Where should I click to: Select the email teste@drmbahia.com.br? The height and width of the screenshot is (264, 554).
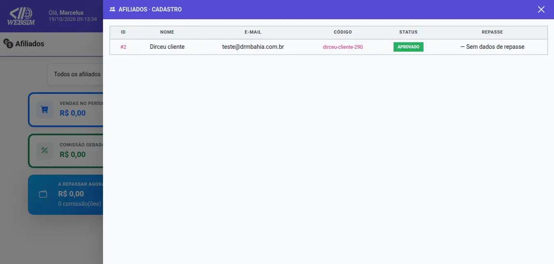click(x=253, y=47)
